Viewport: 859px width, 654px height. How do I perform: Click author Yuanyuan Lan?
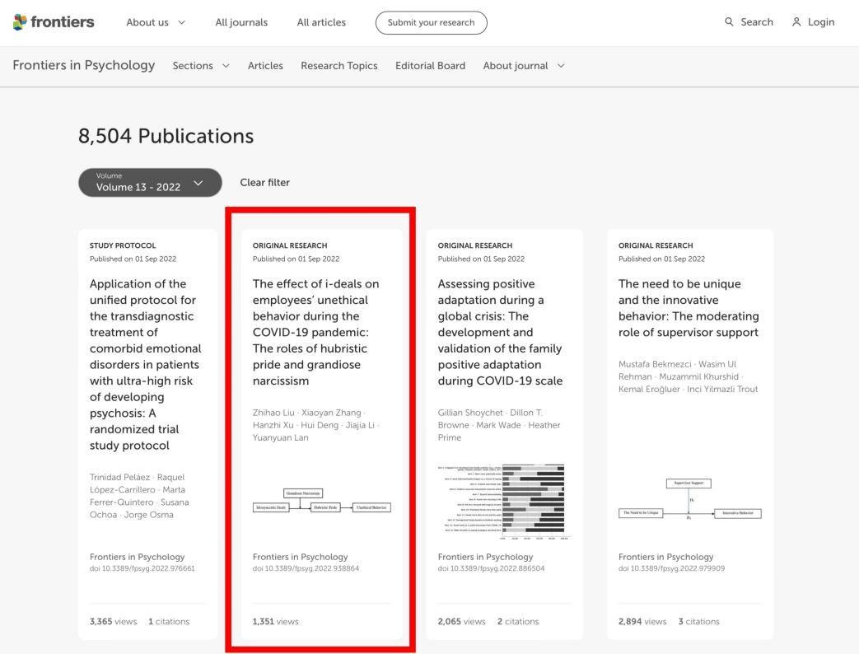click(281, 437)
